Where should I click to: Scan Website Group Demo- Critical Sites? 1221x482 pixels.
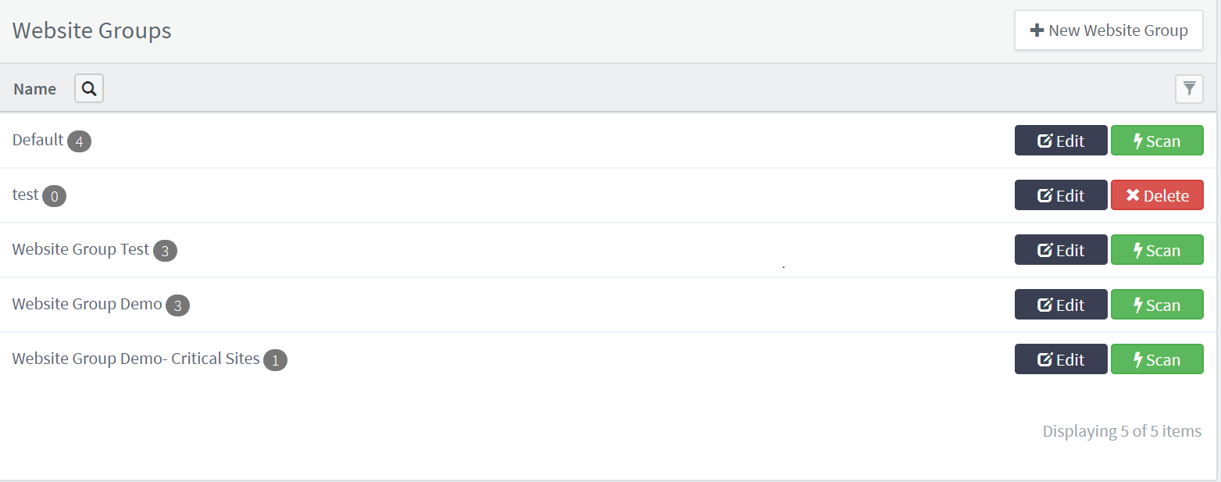[x=1157, y=359]
